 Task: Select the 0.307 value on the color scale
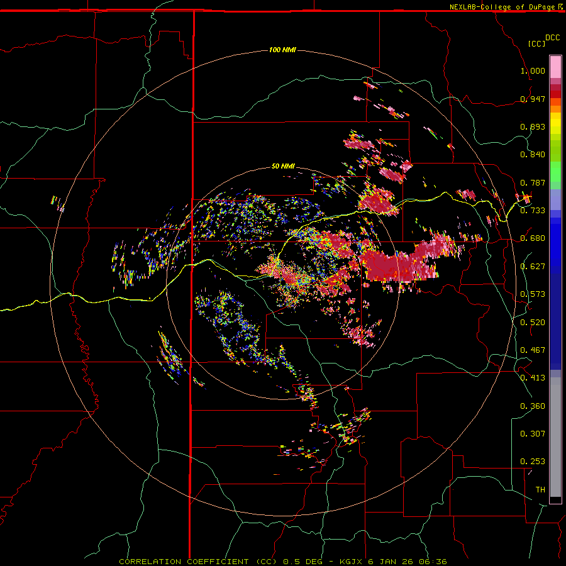533,433
